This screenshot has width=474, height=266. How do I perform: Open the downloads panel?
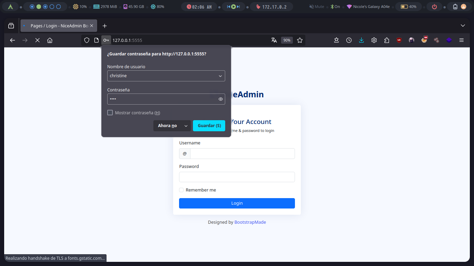point(361,40)
